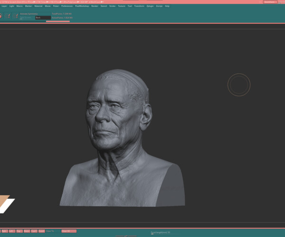Open the PixelWorkshop menu
Viewport: 285px width, 237px height.
[x=82, y=6]
